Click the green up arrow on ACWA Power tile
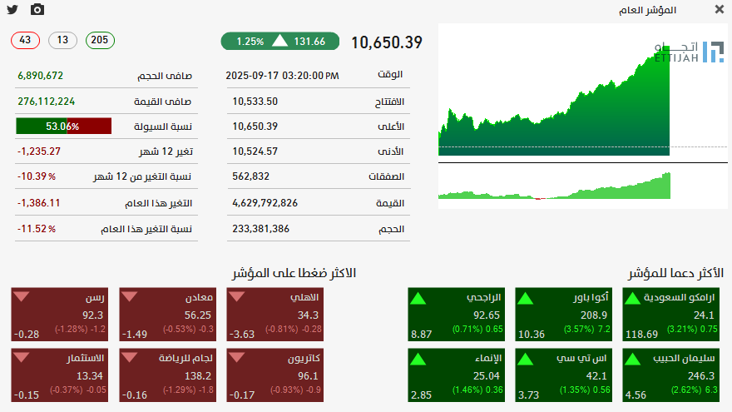This screenshot has width=732, height=412. click(x=525, y=299)
